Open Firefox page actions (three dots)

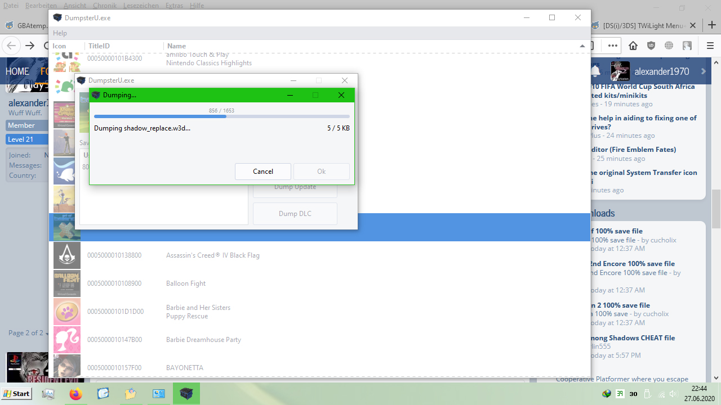(x=613, y=46)
